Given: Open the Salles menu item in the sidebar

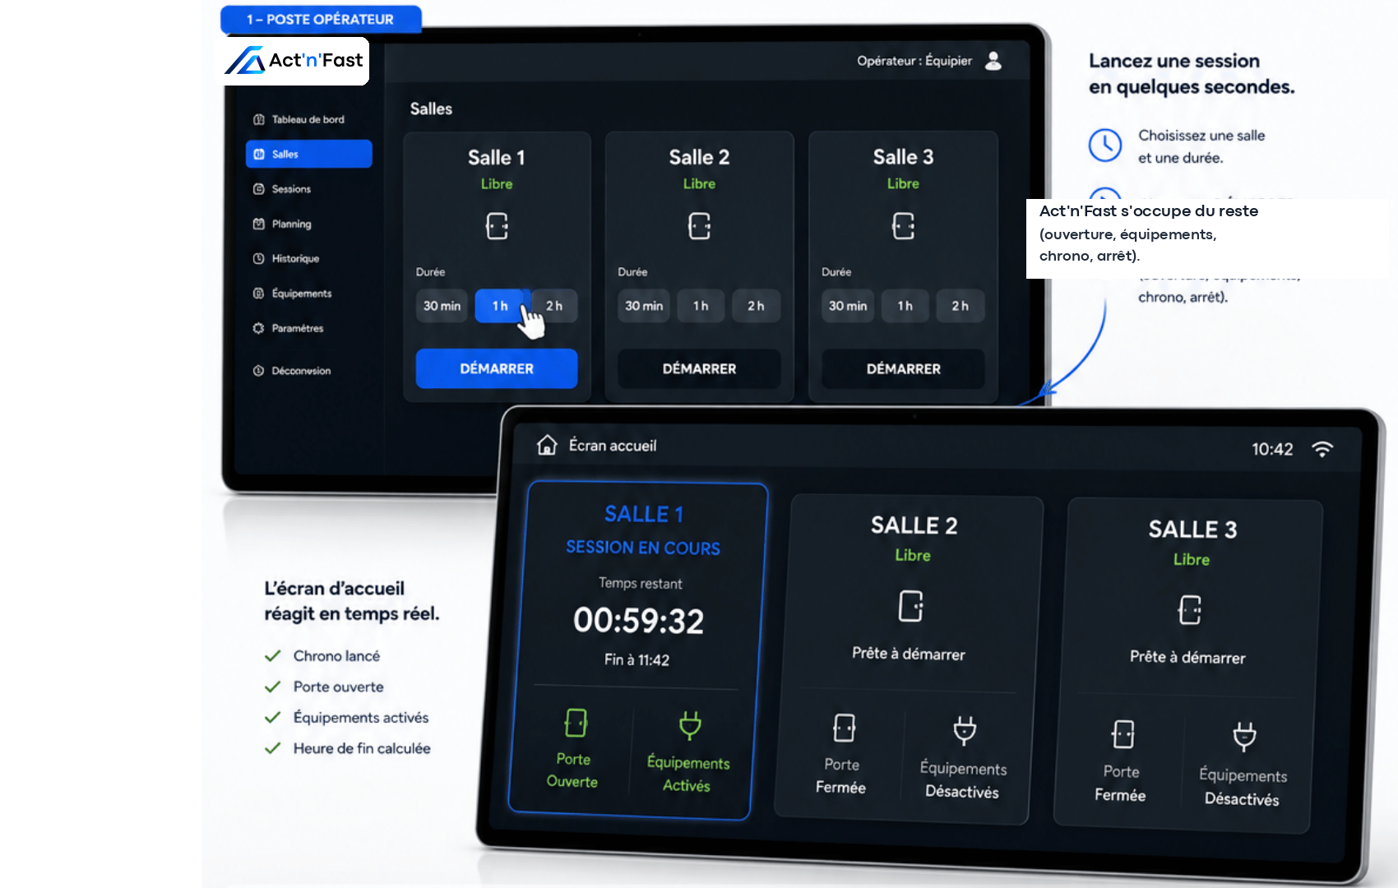Looking at the screenshot, I should (x=308, y=154).
